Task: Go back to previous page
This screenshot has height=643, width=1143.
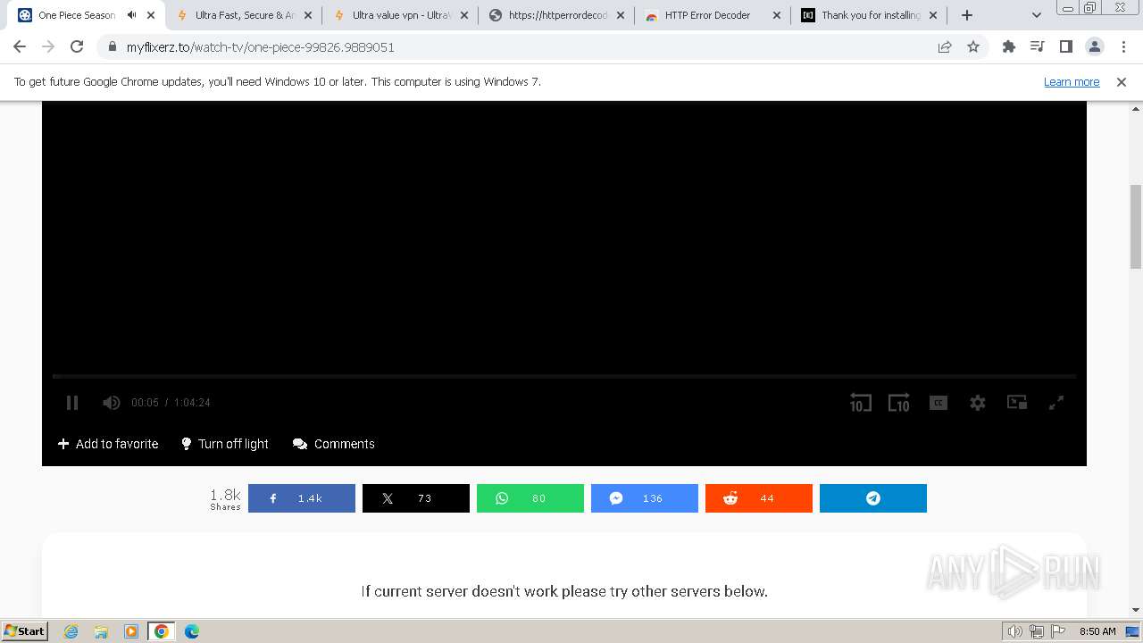Action: tap(20, 47)
